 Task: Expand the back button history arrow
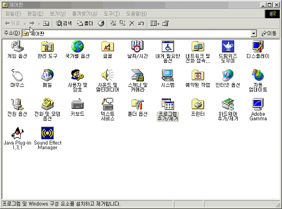coord(25,24)
